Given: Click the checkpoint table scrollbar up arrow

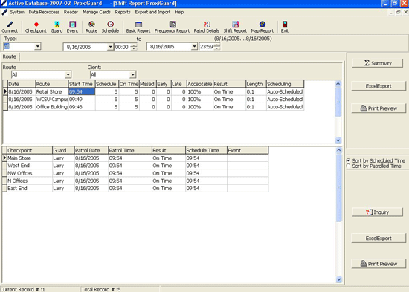Looking at the screenshot, I should point(339,150).
